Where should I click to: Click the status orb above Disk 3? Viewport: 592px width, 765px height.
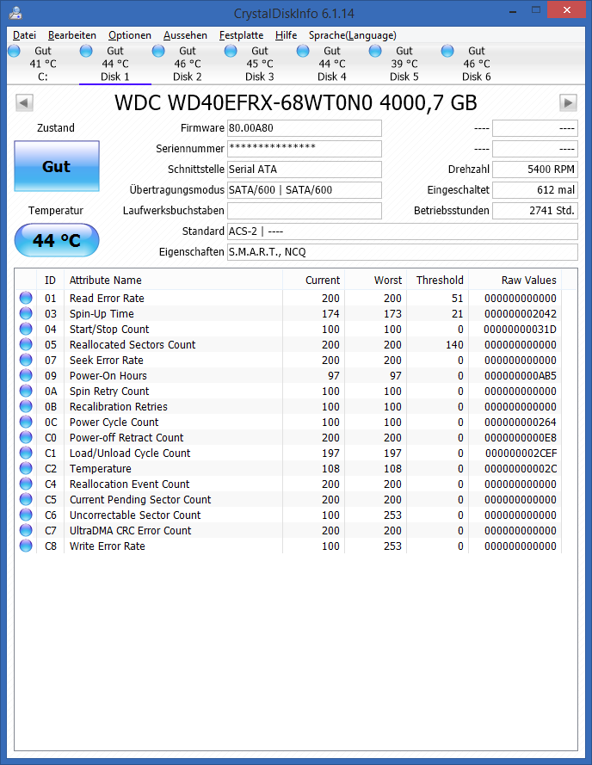click(x=231, y=51)
